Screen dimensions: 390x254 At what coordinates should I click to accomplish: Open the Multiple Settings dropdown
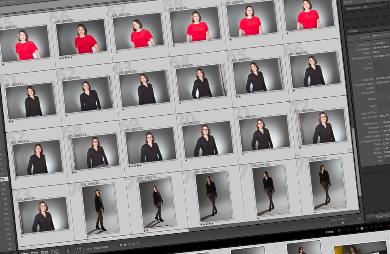[366, 7]
